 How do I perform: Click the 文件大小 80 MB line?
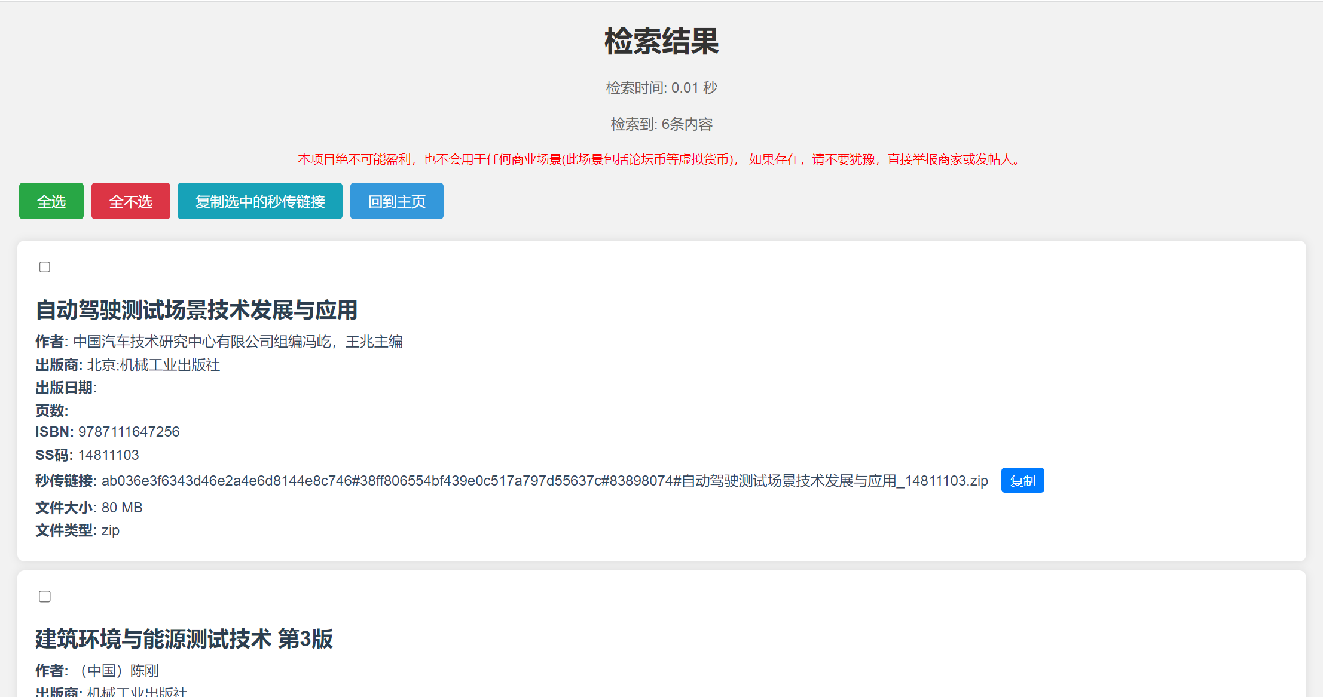tap(90, 508)
